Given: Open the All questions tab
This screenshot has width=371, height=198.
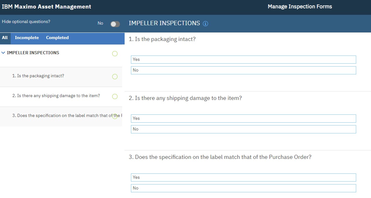Looking at the screenshot, I should coord(5,38).
